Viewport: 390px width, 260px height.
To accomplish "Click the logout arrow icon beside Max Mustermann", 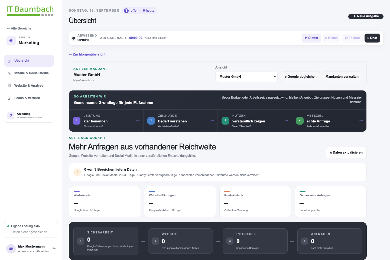I will [x=54, y=248].
